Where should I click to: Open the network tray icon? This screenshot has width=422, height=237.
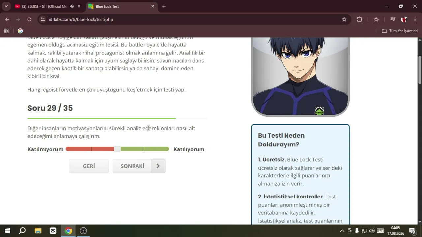tap(364, 231)
